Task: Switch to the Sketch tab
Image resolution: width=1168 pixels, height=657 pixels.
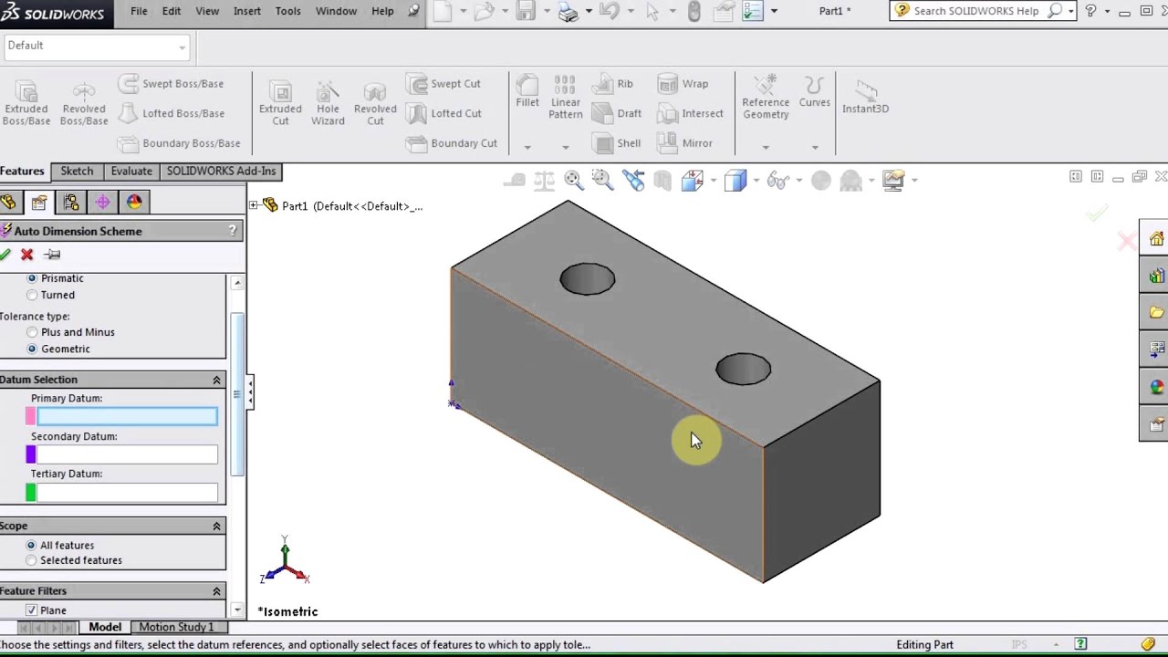Action: click(77, 172)
